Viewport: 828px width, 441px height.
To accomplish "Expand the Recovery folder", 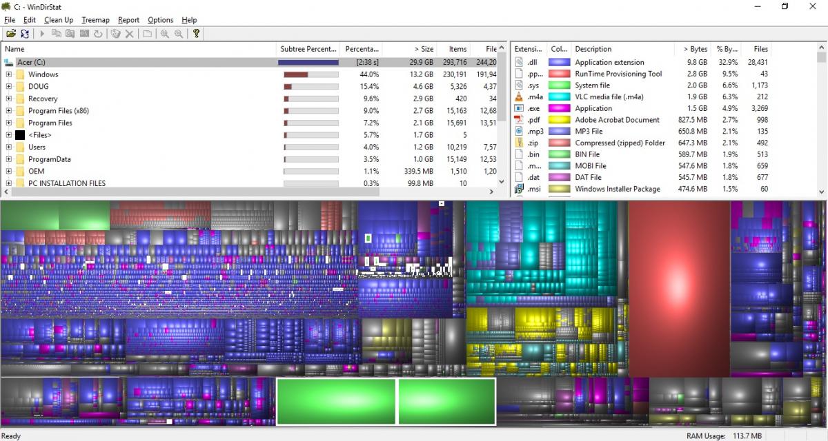I will [9, 99].
